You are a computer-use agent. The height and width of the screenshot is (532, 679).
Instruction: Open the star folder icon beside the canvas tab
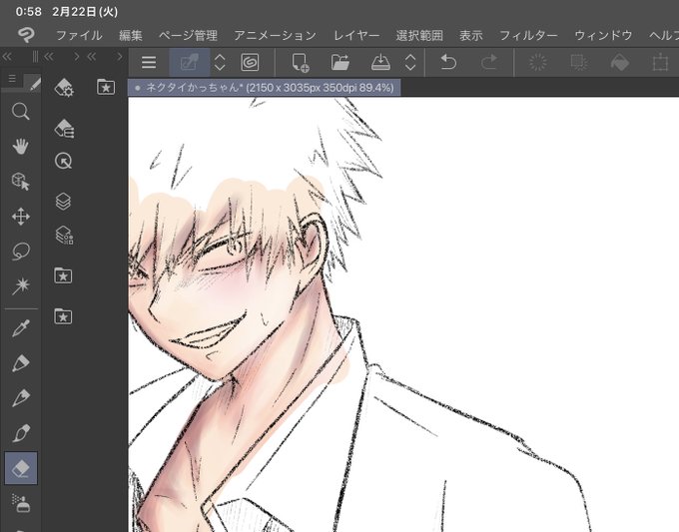[x=106, y=87]
